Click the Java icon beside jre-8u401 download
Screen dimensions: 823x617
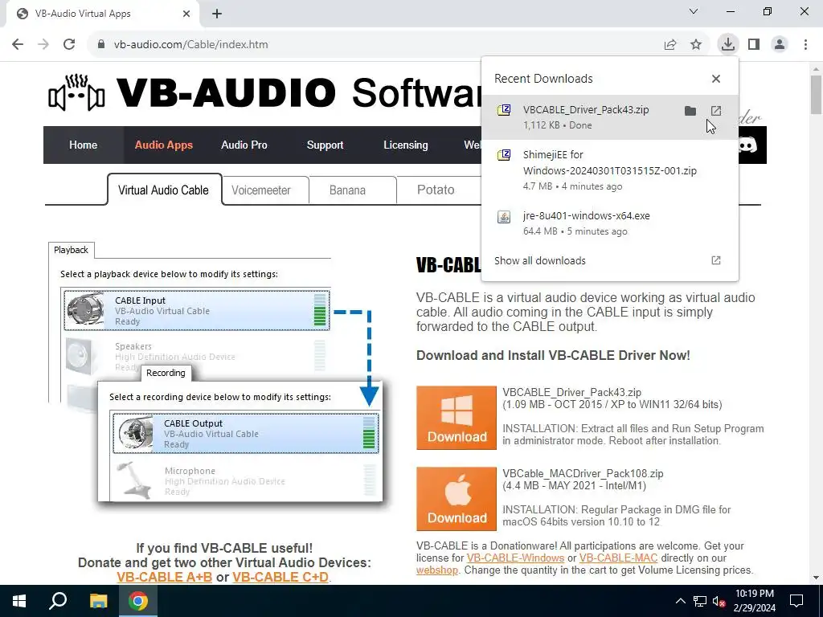coord(504,217)
